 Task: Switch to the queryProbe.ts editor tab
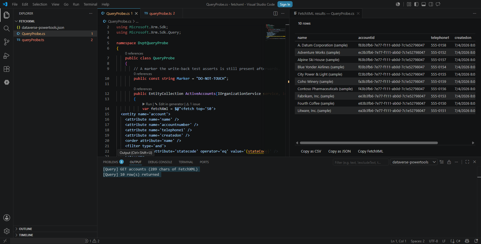(x=162, y=13)
